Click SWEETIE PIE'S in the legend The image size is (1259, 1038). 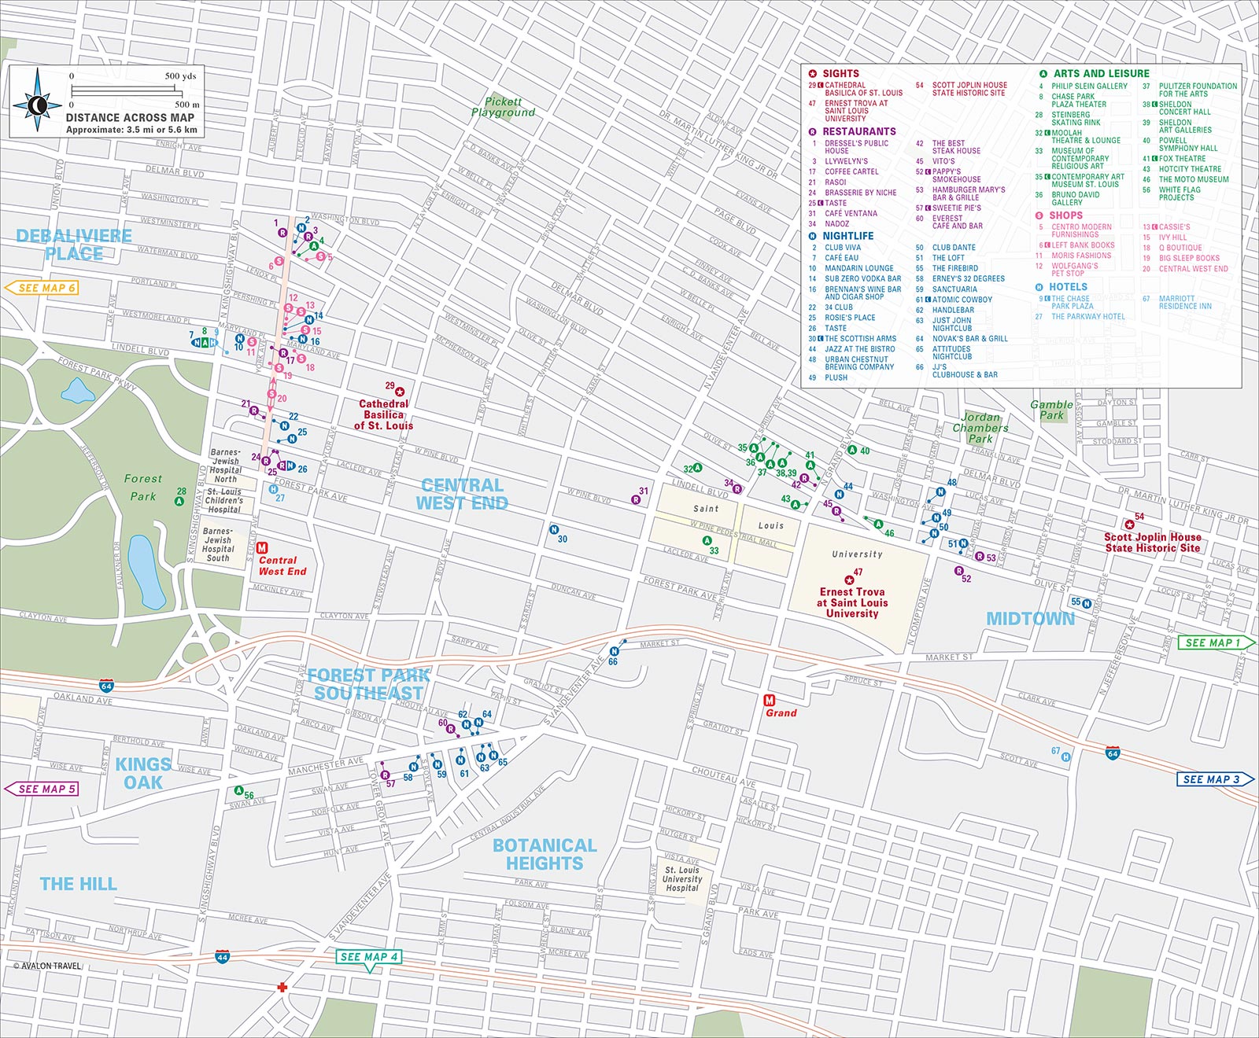click(x=957, y=208)
